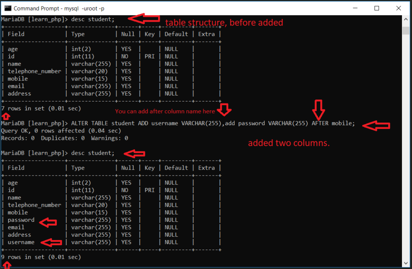Click 'varchar(255)' type in the password row
This screenshot has height=269, width=412.
(91, 220)
